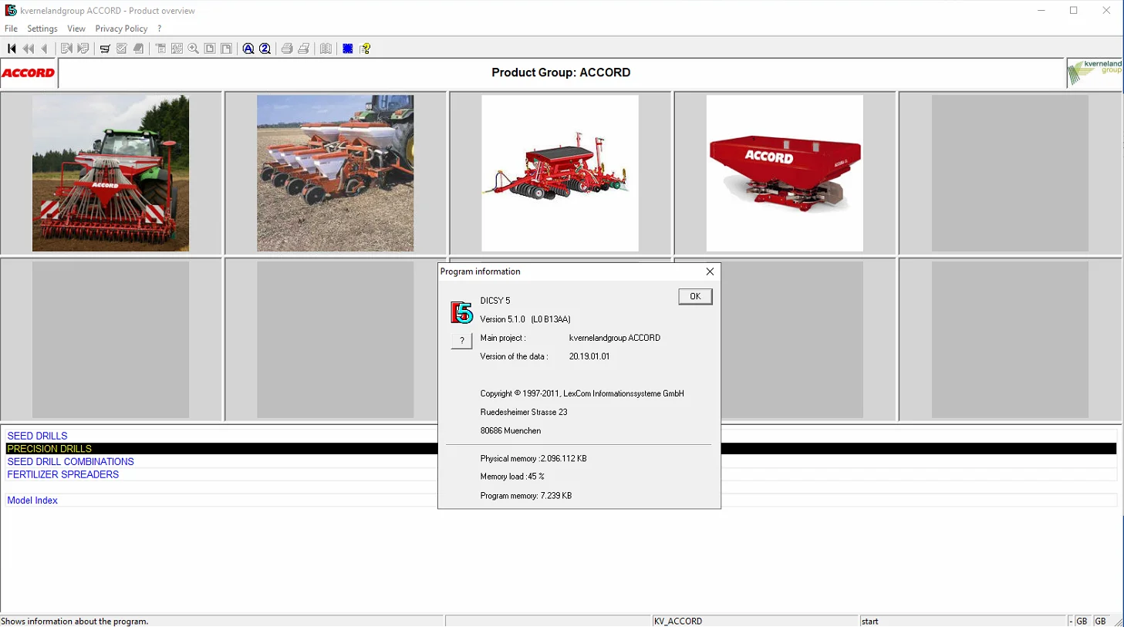1124x627 pixels.
Task: Click 'KV_ACCORD' in the status bar
Action: (x=678, y=622)
